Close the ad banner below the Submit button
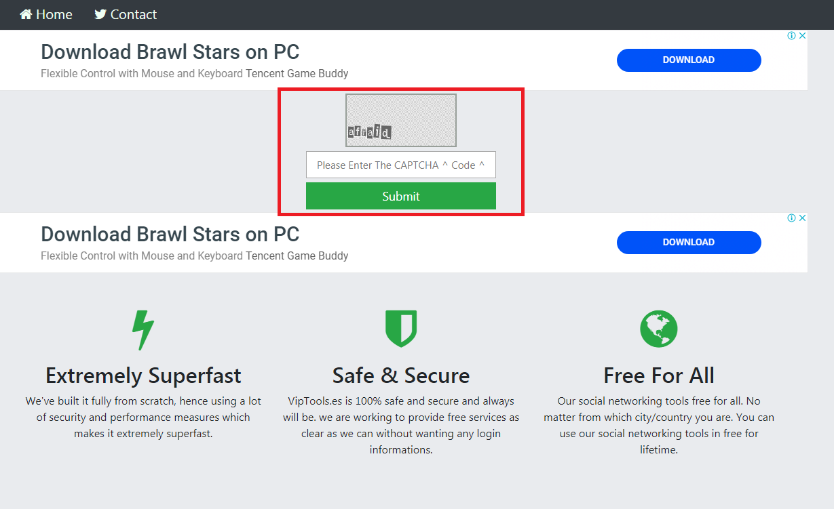 pos(802,218)
